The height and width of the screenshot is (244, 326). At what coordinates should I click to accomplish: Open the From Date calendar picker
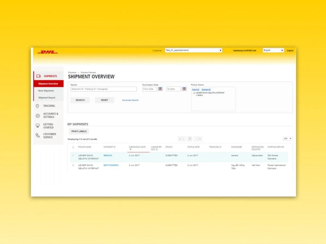(160, 89)
